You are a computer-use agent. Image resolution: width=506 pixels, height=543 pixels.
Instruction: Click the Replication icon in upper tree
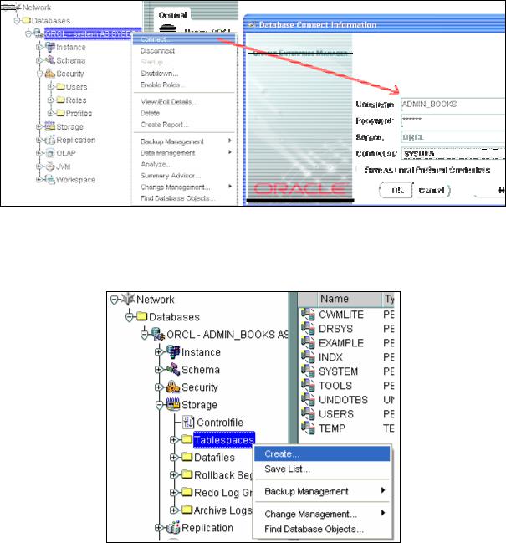[50, 140]
